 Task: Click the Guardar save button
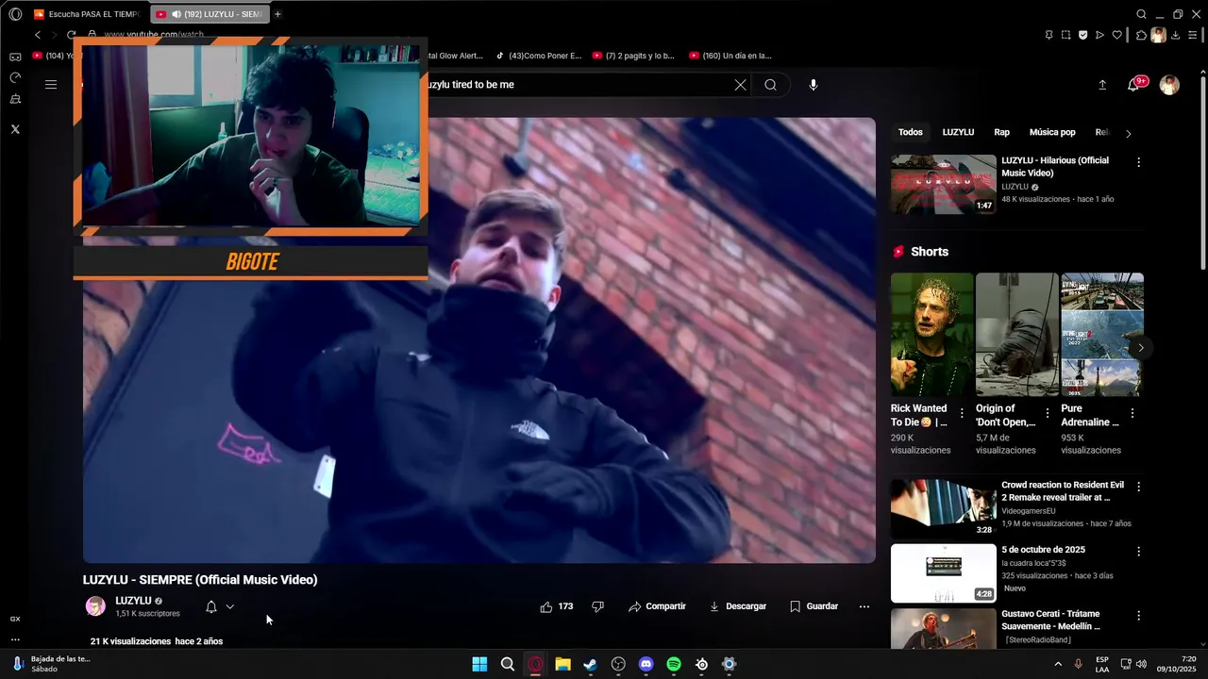point(814,606)
